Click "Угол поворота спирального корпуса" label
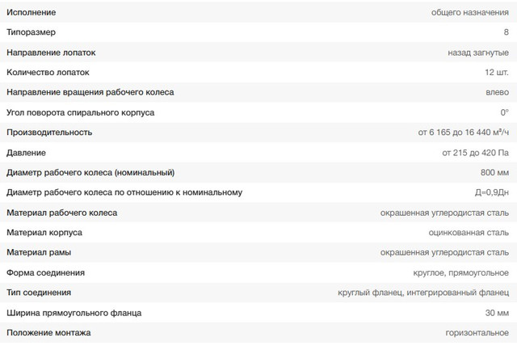517x350 pixels. coord(80,112)
